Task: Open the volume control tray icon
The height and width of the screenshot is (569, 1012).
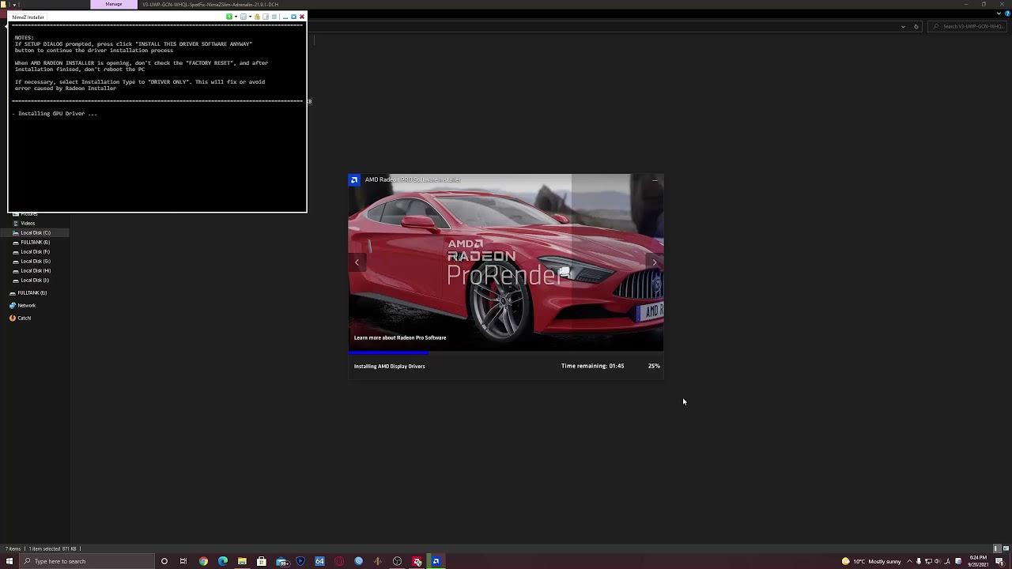Action: (x=937, y=561)
